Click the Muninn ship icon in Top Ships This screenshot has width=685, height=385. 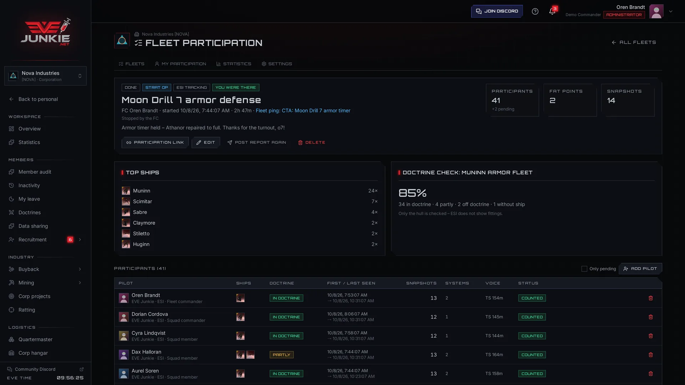click(x=126, y=191)
